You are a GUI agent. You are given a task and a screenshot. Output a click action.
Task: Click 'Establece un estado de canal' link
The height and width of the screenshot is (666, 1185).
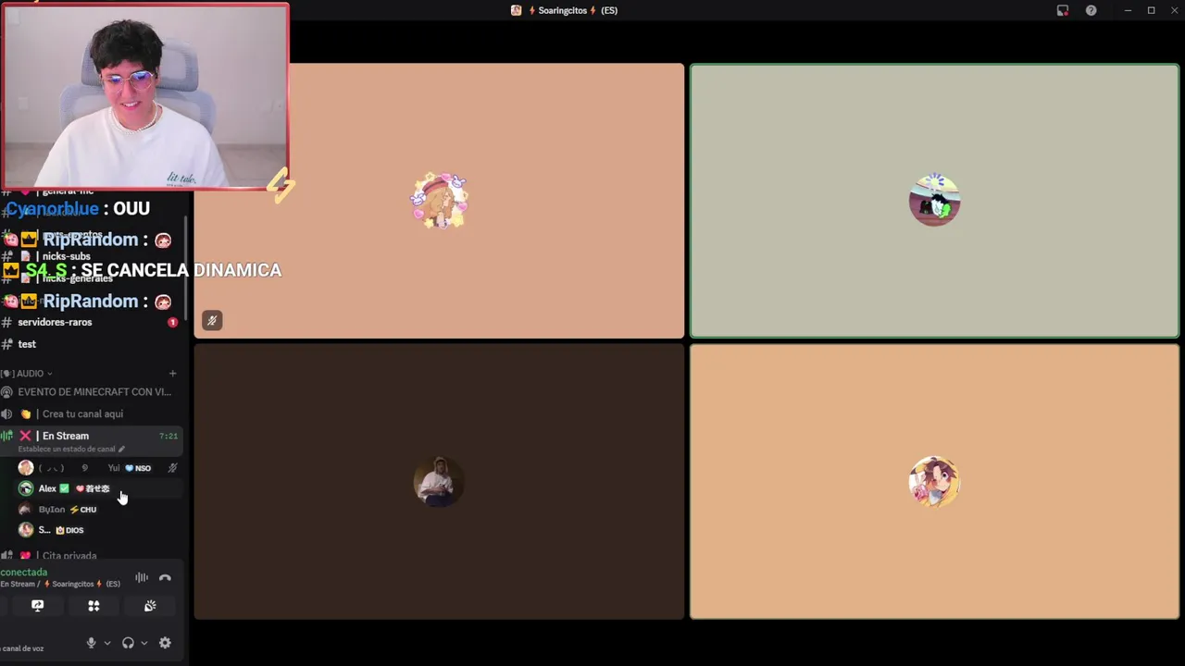70,450
